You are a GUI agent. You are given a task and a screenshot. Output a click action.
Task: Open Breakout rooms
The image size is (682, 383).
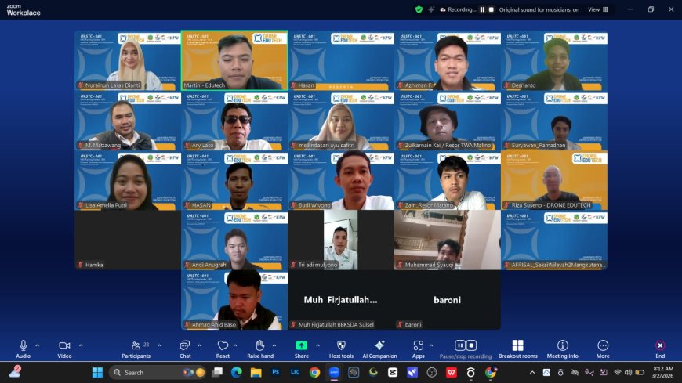[x=517, y=346]
